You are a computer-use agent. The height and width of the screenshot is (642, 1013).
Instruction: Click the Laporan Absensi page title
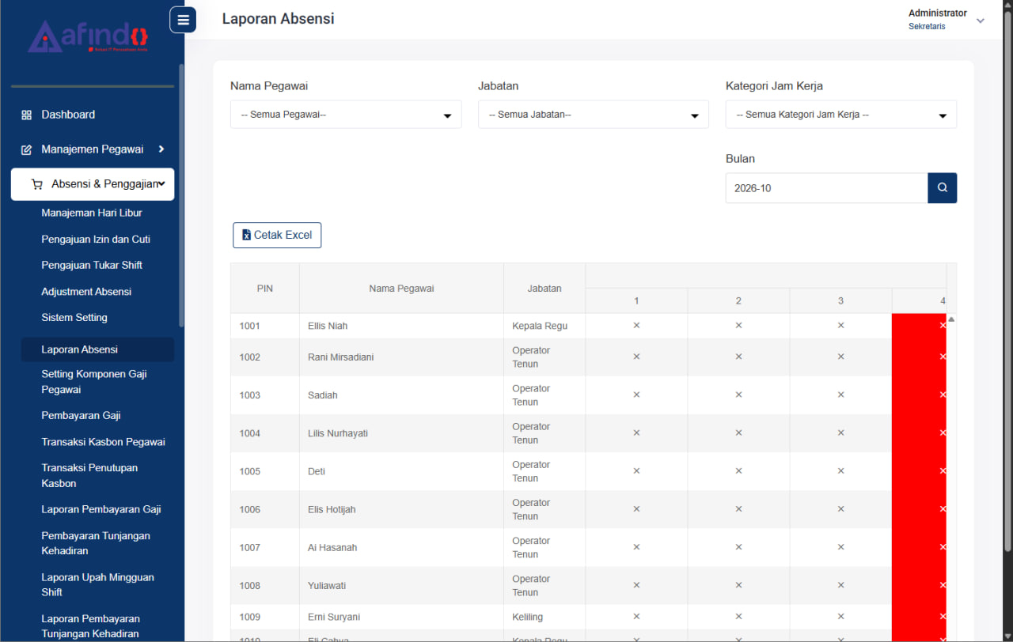(x=278, y=19)
